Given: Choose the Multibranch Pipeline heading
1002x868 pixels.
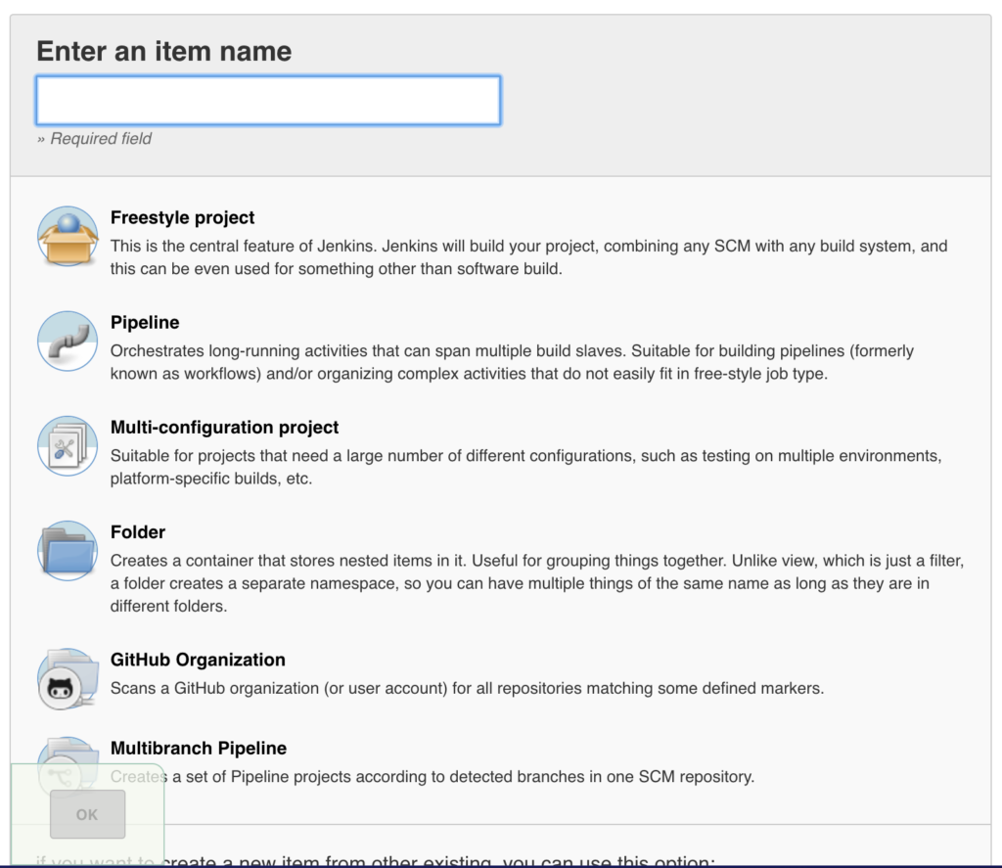Looking at the screenshot, I should (199, 749).
